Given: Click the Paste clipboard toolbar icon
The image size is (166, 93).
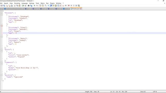Looking at the screenshot, I should (x=20, y=5).
